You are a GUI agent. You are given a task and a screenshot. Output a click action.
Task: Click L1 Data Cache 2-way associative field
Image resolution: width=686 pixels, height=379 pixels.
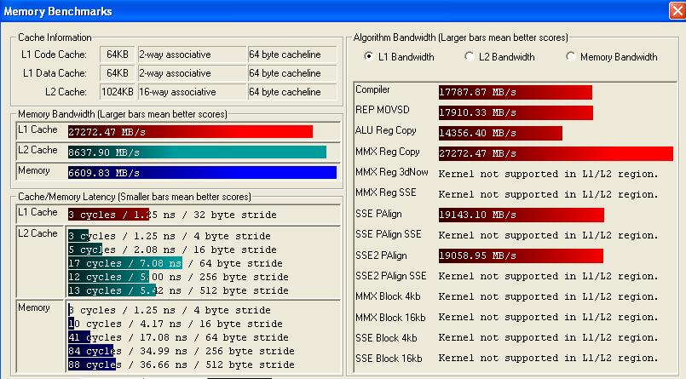coord(192,73)
